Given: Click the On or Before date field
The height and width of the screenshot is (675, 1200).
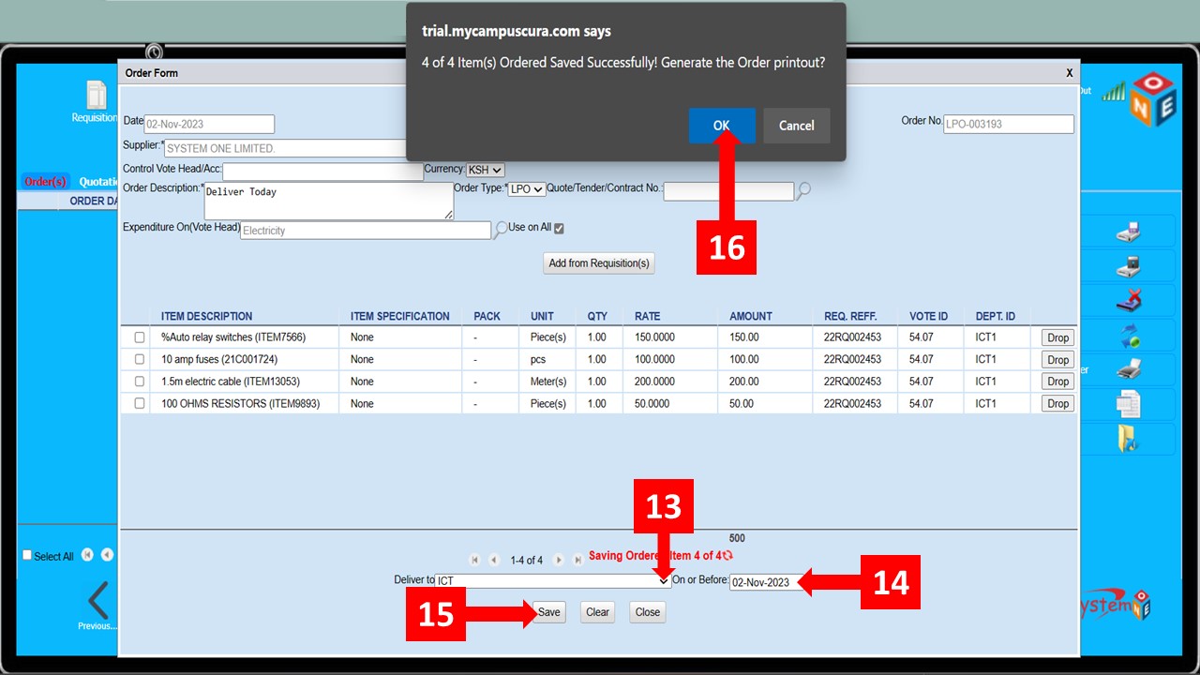Looking at the screenshot, I should click(760, 582).
